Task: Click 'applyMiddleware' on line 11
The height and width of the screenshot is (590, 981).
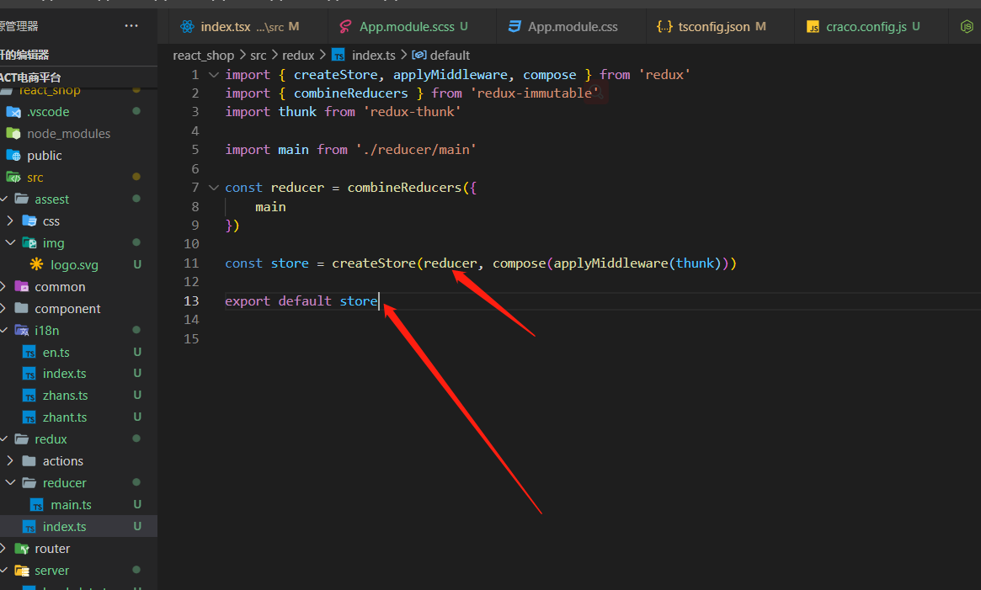Action: point(610,263)
